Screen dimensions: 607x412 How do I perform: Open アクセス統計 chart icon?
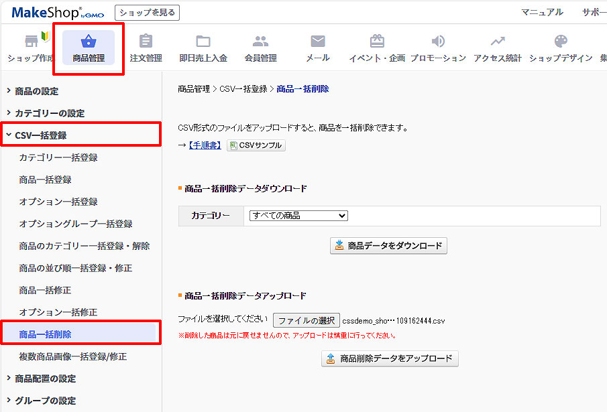point(498,41)
